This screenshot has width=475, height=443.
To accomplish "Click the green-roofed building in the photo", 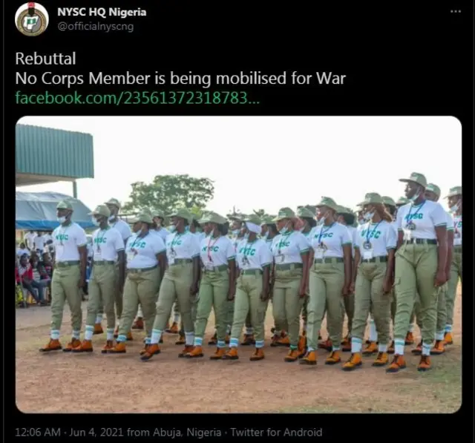I will (54, 155).
